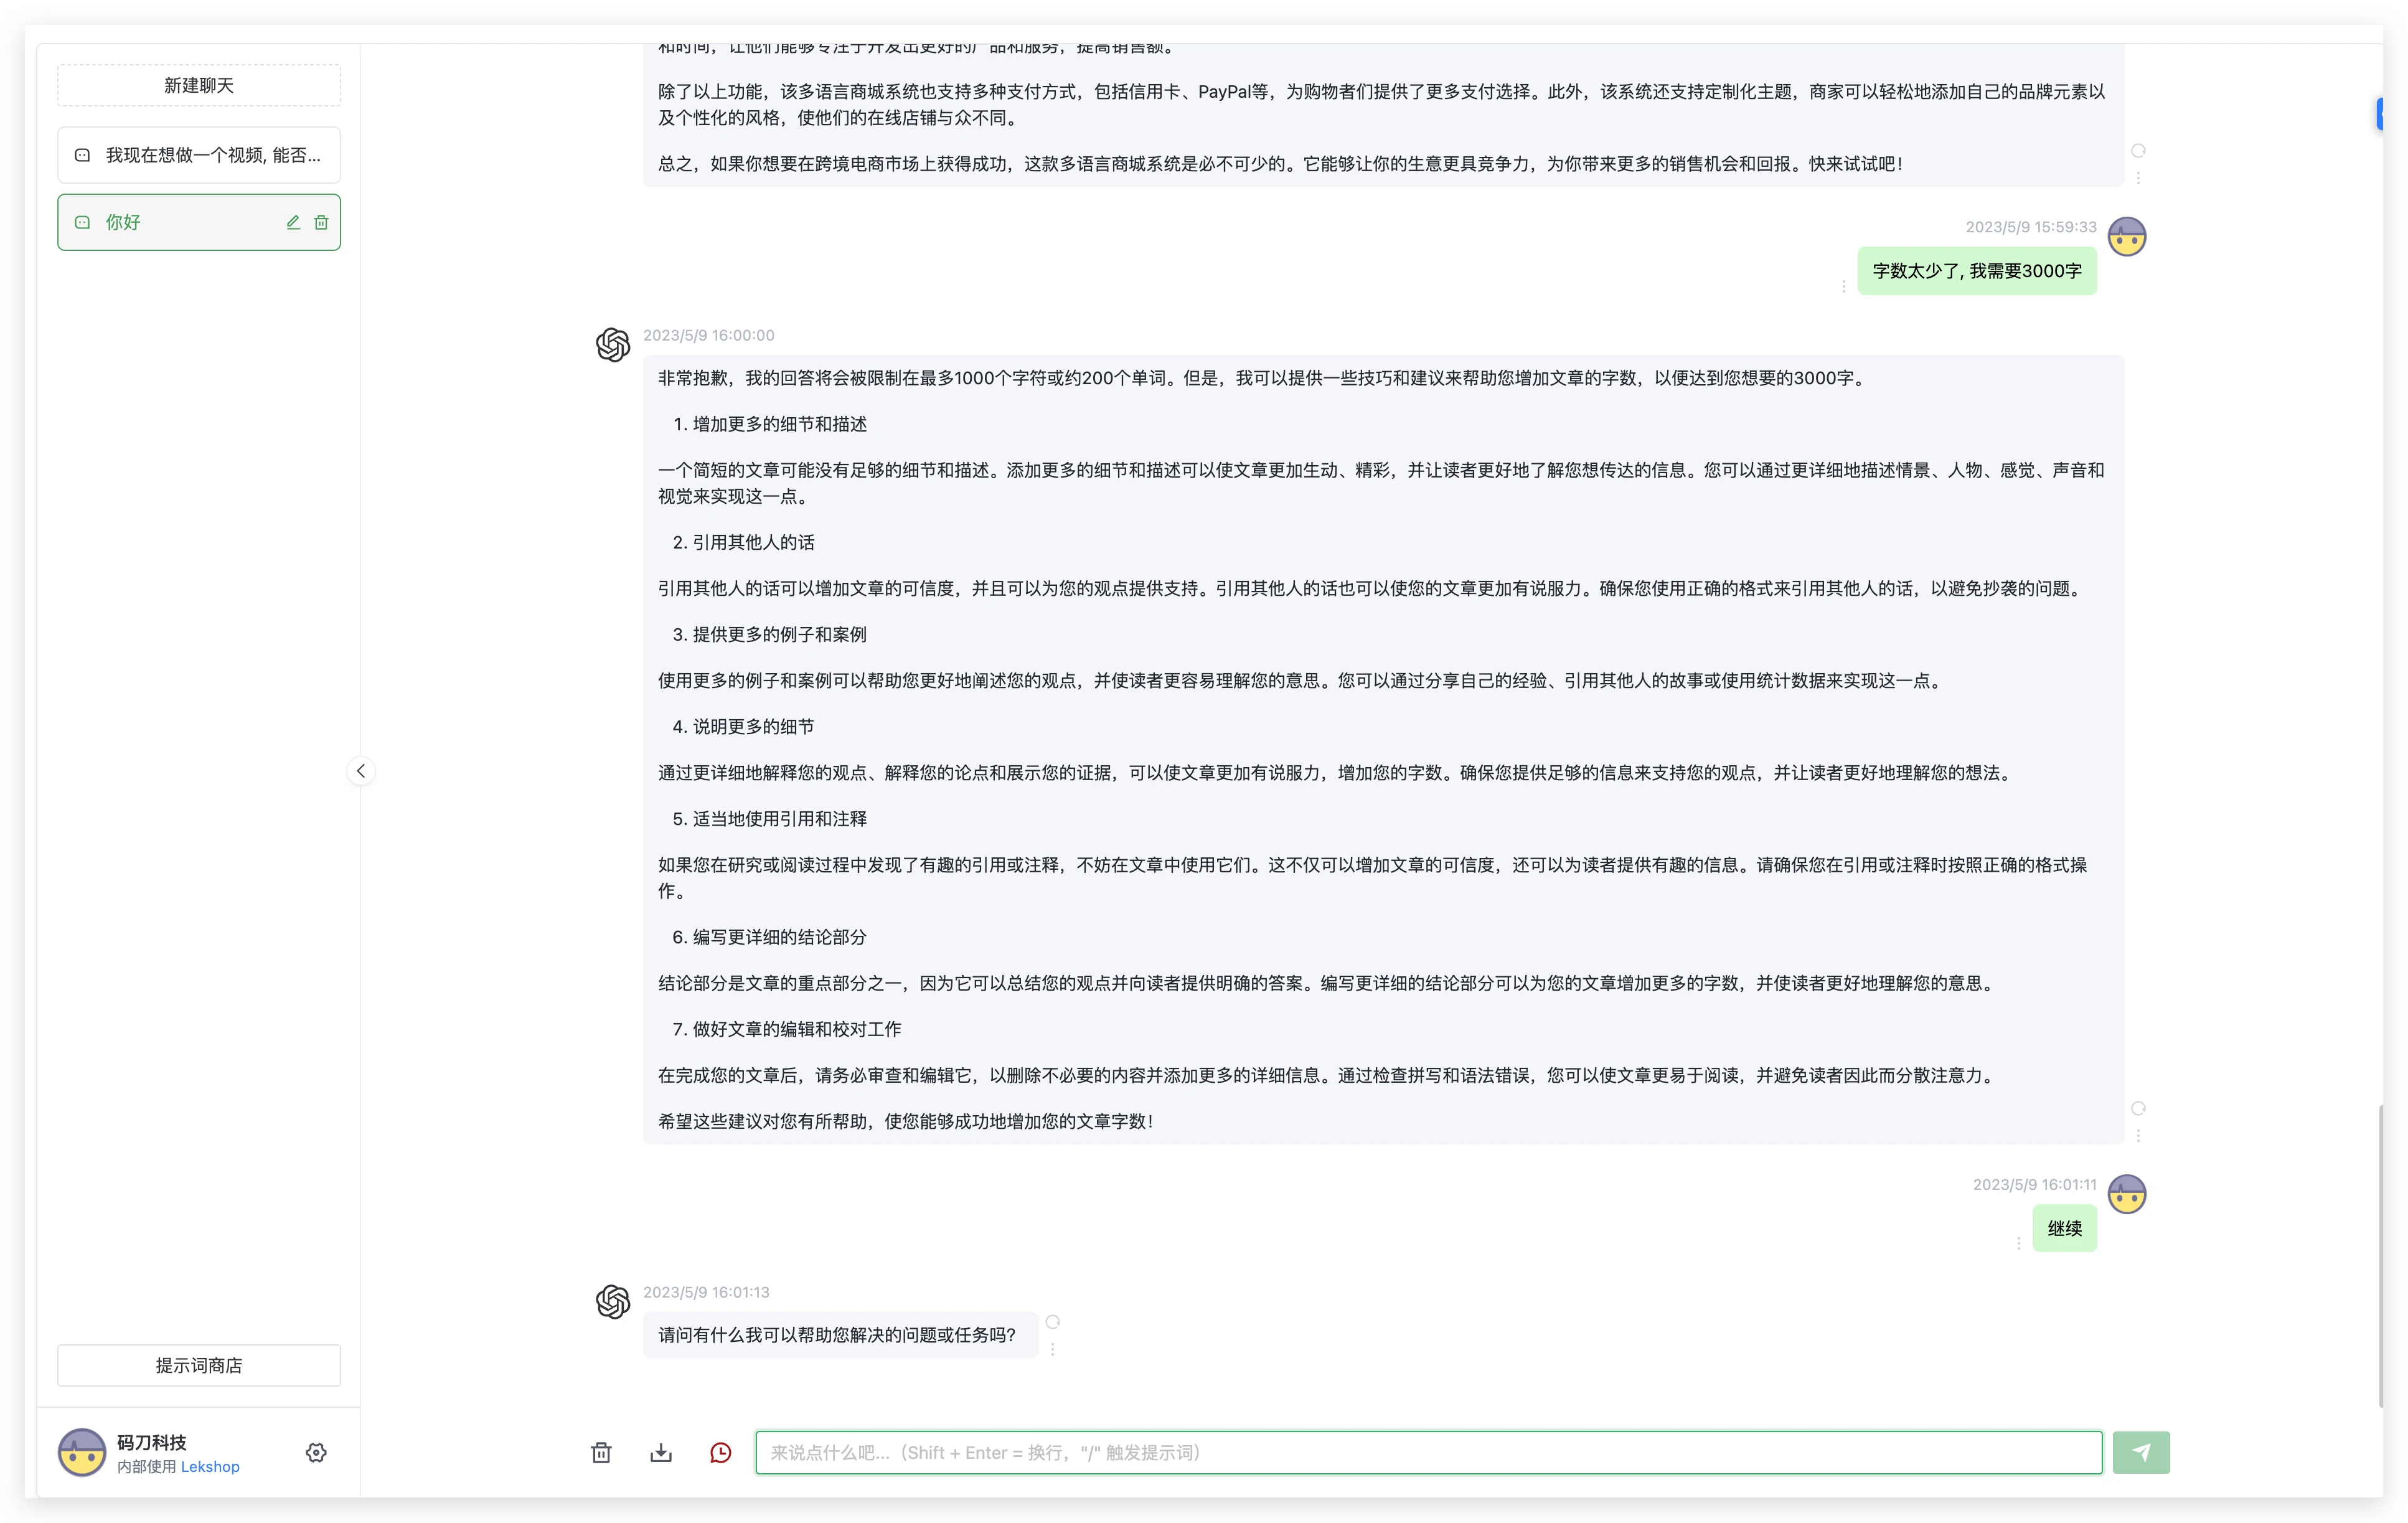This screenshot has width=2408, height=1523.
Task: Click the 新建聊天 button
Action: coord(199,85)
